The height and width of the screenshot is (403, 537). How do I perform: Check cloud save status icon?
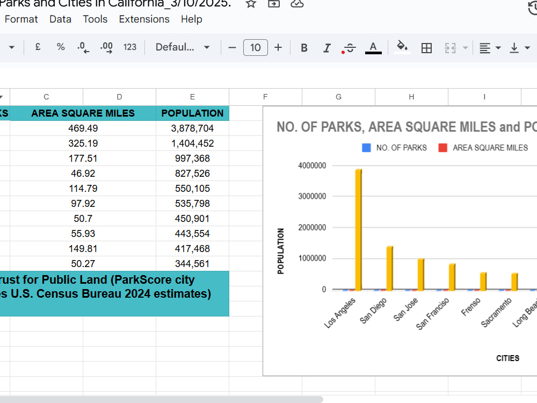297,3
